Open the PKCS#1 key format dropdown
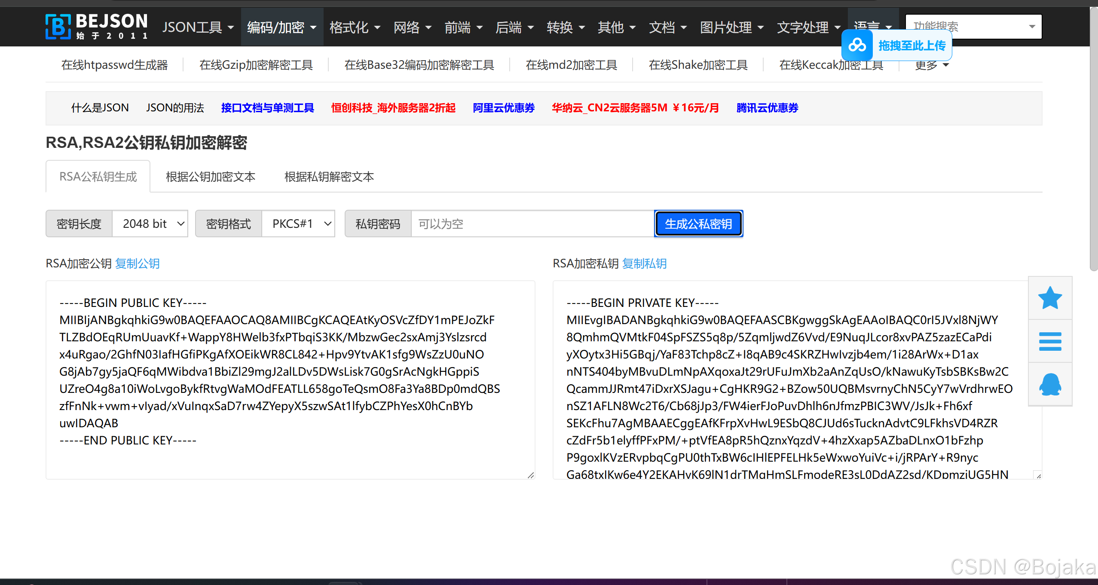1098x585 pixels. pos(298,224)
